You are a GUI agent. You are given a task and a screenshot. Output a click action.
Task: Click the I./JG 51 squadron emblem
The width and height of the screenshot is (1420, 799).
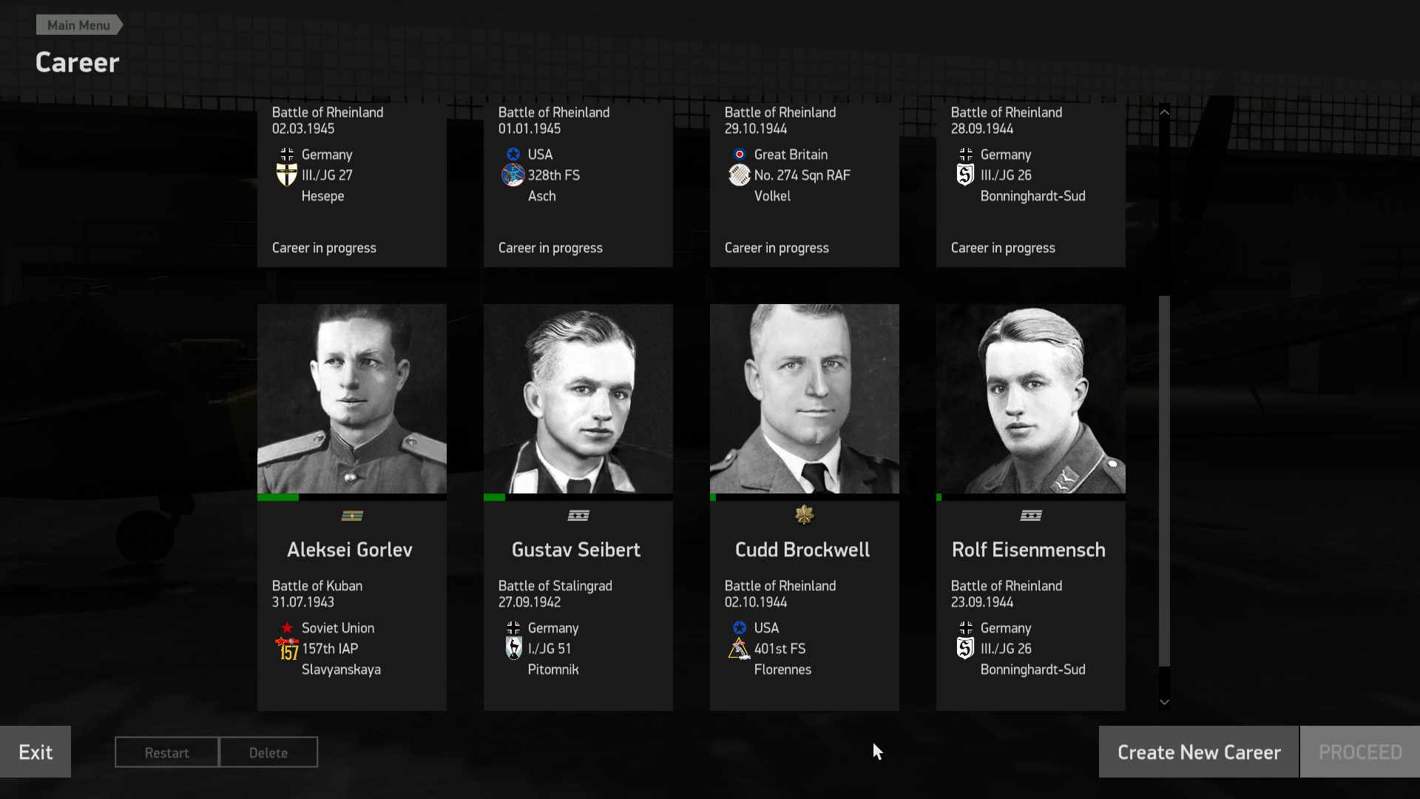click(x=513, y=649)
